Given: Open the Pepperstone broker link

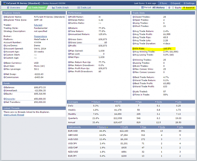Looking at the screenshot, I should 40,36.
